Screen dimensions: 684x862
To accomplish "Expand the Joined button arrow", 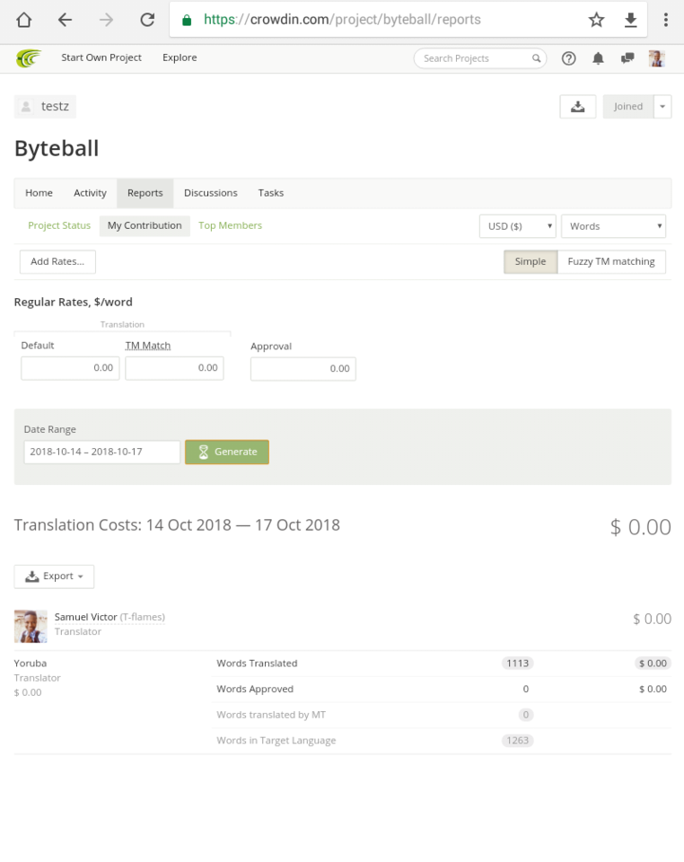I will 662,107.
